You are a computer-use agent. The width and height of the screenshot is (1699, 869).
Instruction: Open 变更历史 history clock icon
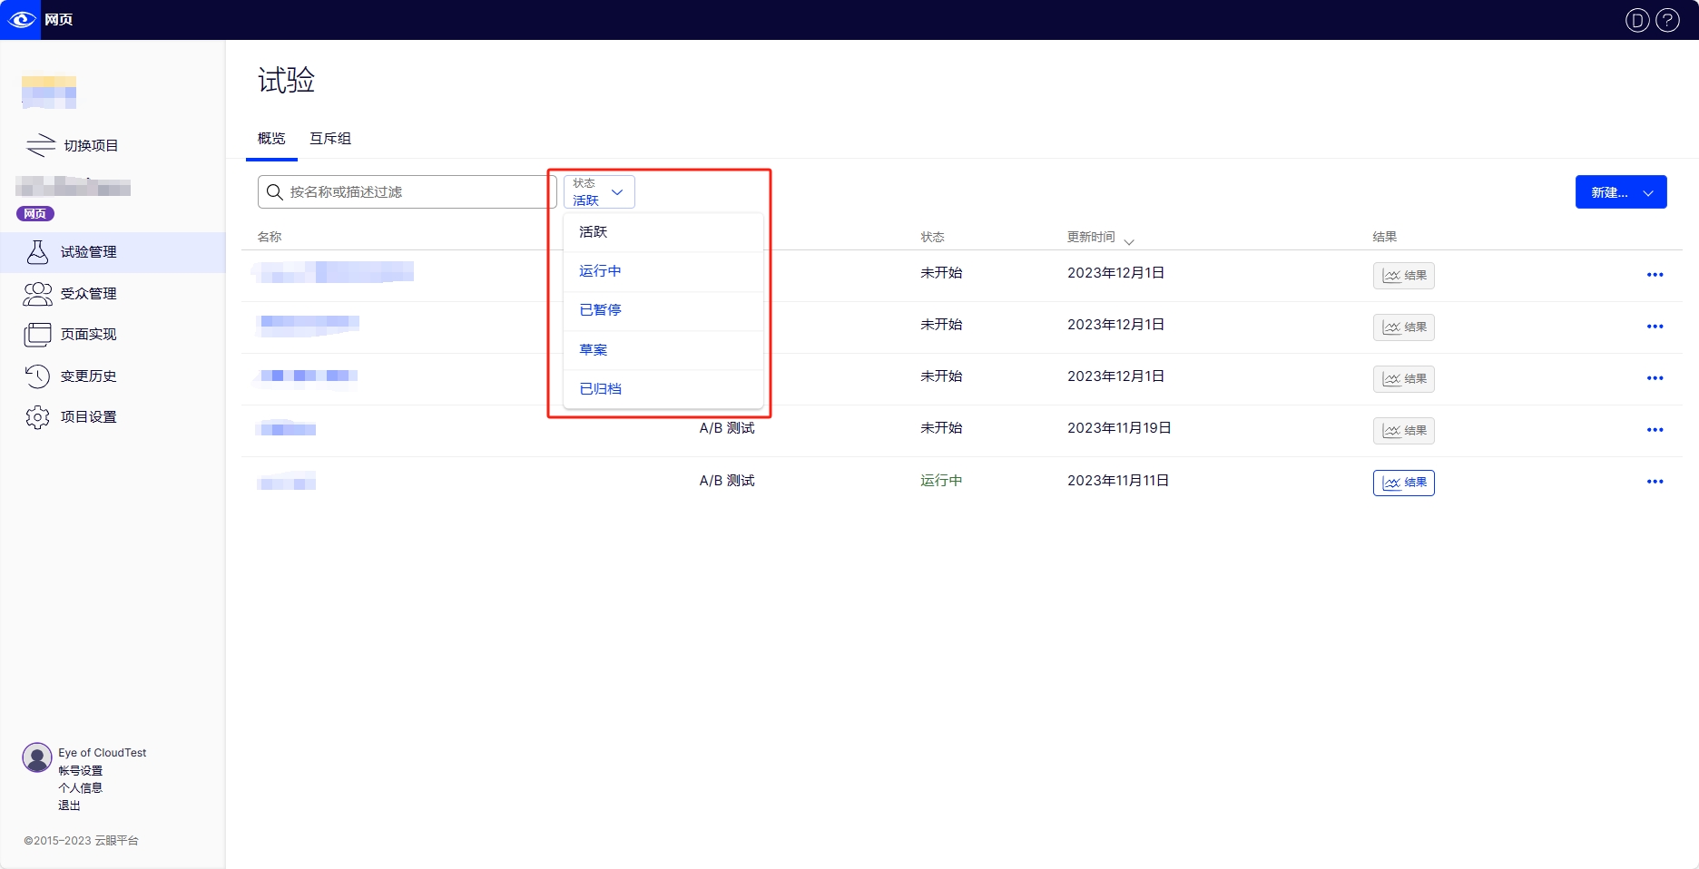point(37,376)
